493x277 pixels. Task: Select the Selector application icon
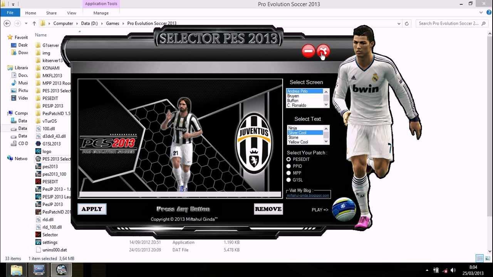pyautogui.click(x=38, y=234)
